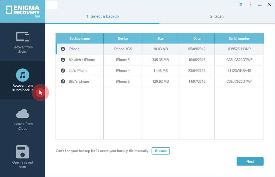Click serial C35JC520DTWF in the Bilal's iphone row
The height and width of the screenshot is (177, 275).
pos(239,82)
